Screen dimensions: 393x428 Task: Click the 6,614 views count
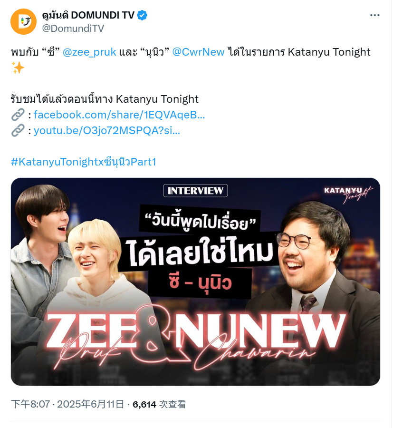coord(159,404)
